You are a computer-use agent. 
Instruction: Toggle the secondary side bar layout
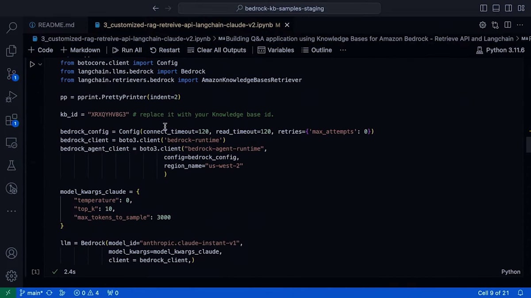pos(508,8)
